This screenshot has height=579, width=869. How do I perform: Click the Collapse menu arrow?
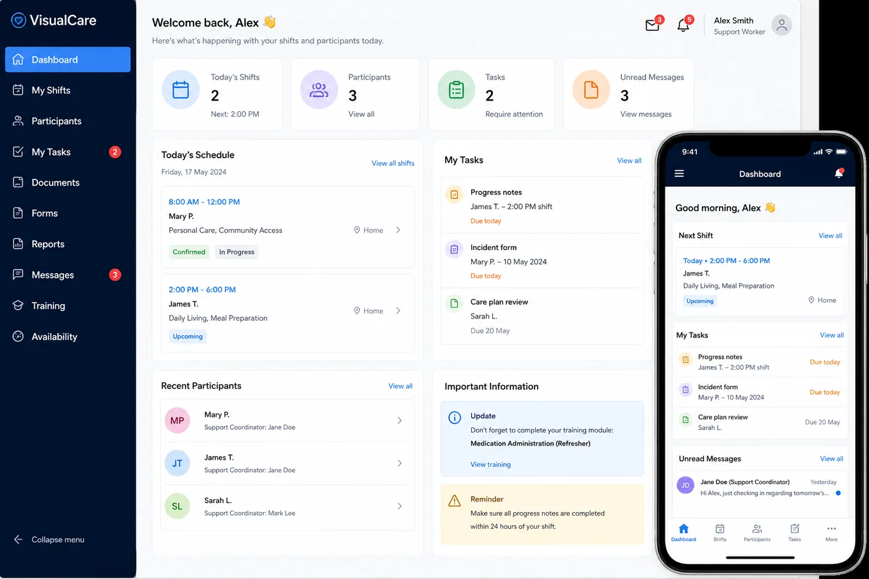[x=19, y=539]
